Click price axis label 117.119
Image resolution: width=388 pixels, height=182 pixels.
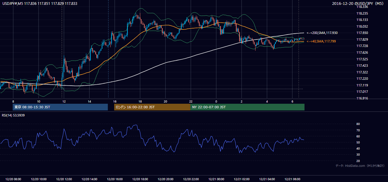click(362, 85)
